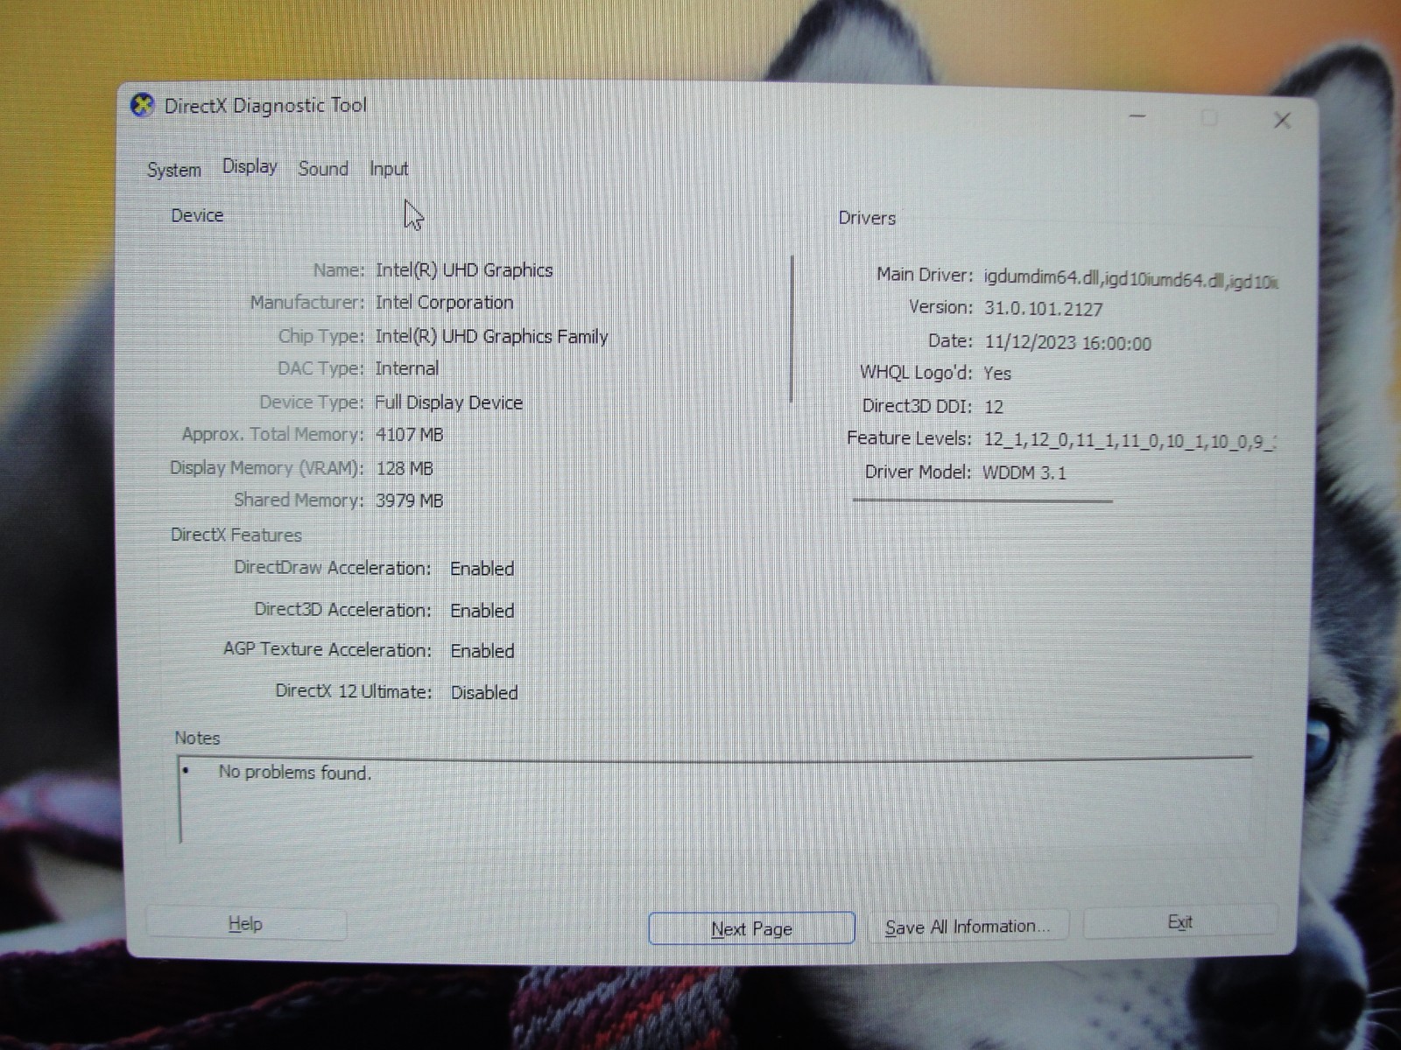The image size is (1401, 1050).
Task: Click the DirectDraw Acceleration 'Enabled' value
Action: [482, 569]
